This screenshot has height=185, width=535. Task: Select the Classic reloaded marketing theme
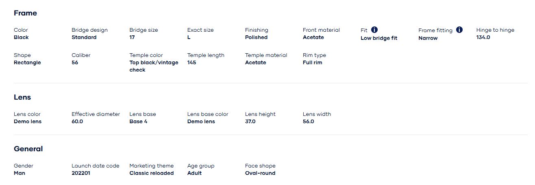pos(151,173)
